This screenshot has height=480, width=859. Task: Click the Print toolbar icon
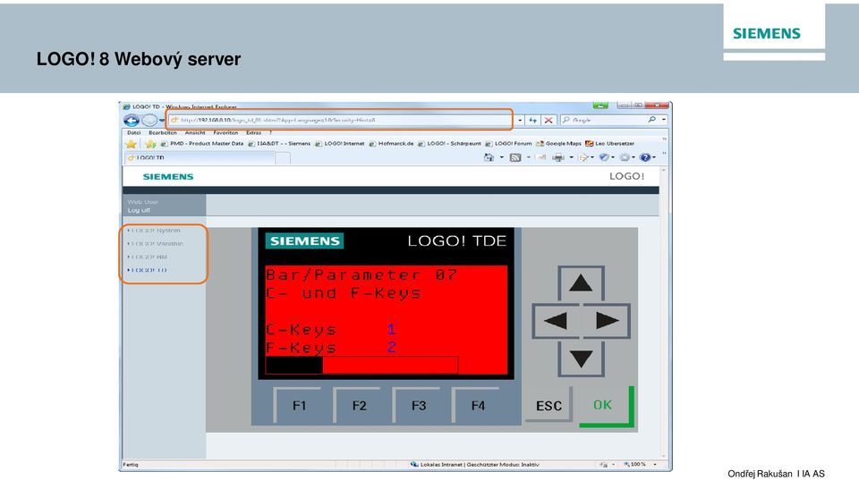557,157
